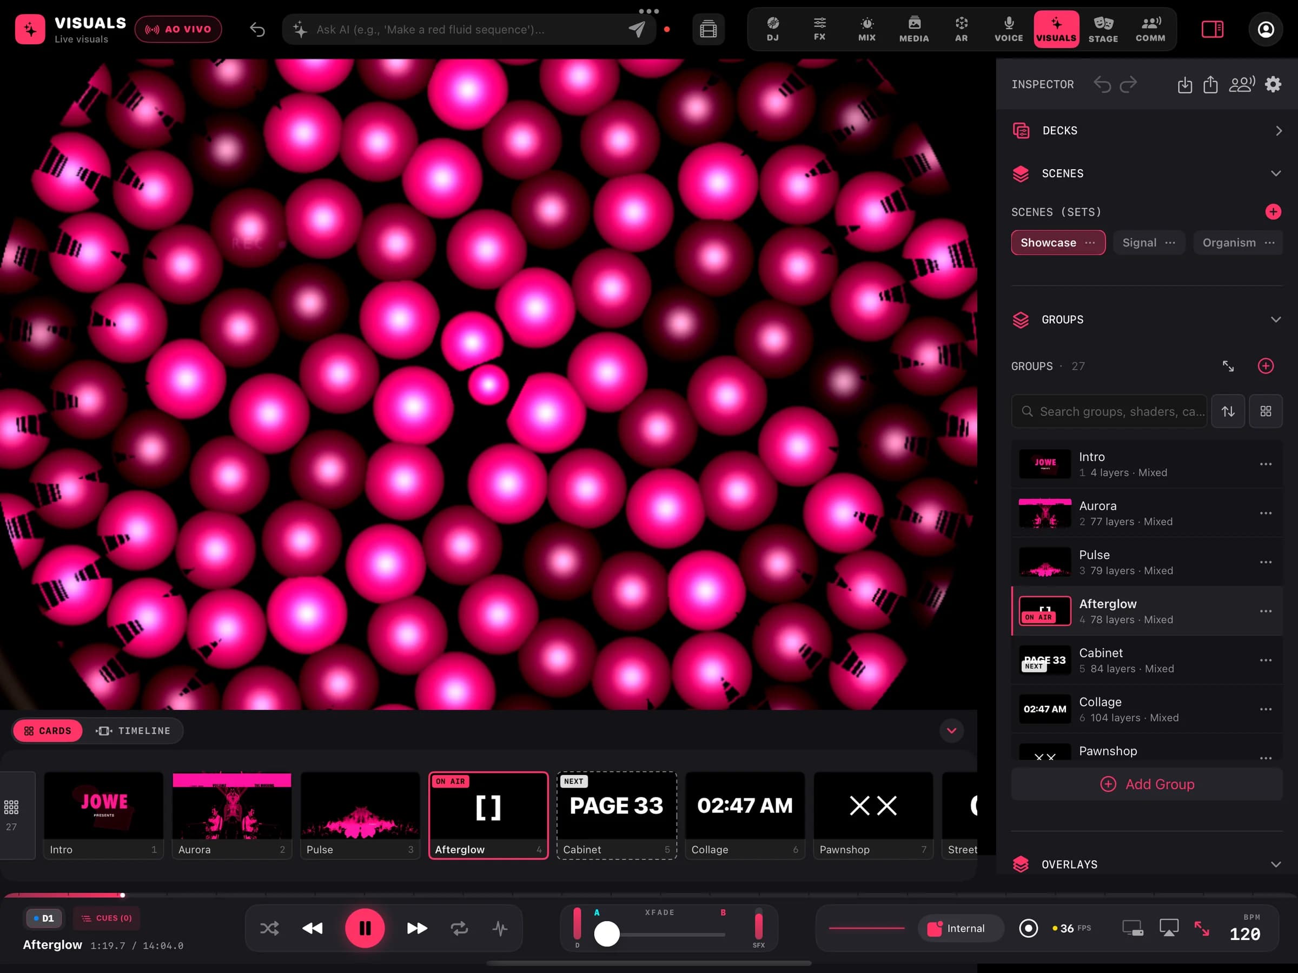Viewport: 1298px width, 973px height.
Task: Add a new scene set with plus icon
Action: (1272, 212)
